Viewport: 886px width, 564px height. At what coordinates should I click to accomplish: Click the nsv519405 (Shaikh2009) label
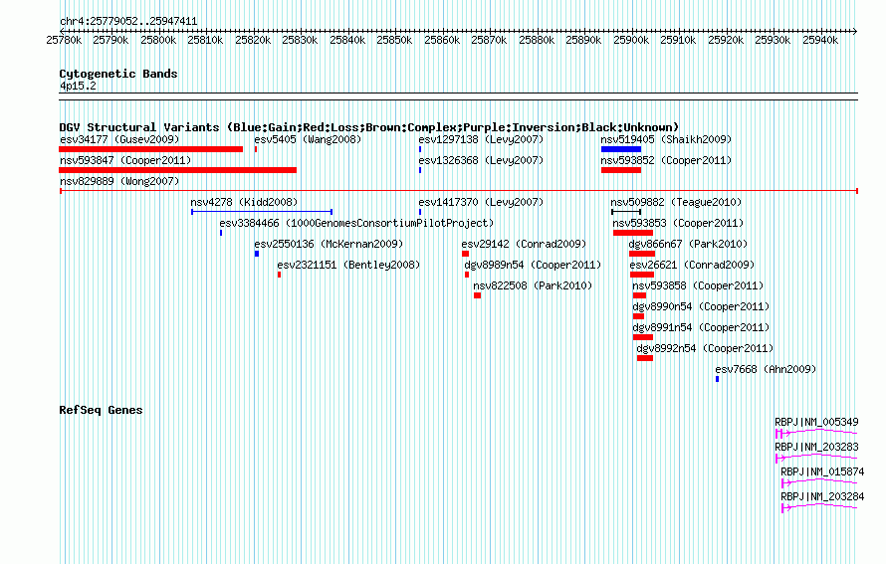[666, 139]
